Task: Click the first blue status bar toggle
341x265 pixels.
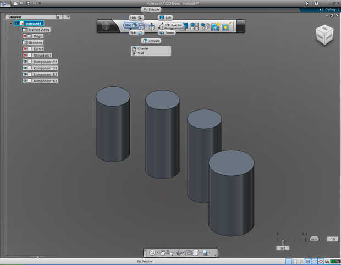Action: click(288, 261)
